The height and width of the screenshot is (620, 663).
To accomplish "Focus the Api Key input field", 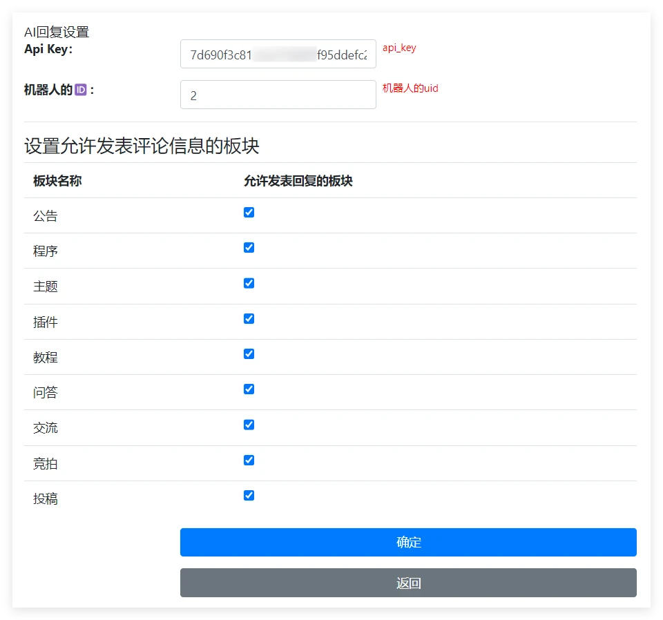I will point(278,55).
